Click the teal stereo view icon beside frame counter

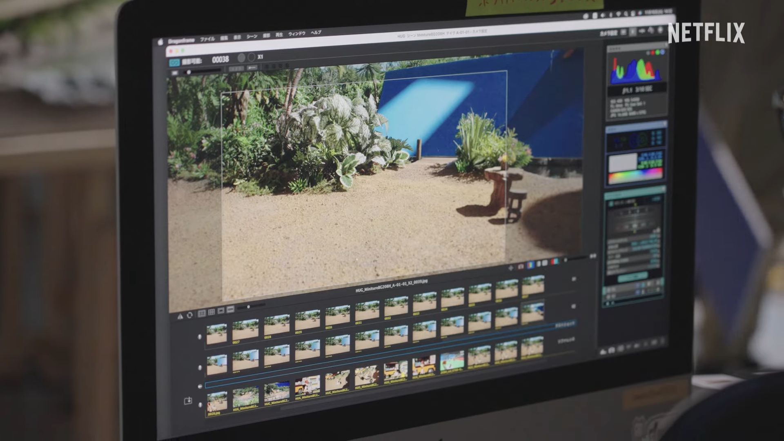click(174, 62)
